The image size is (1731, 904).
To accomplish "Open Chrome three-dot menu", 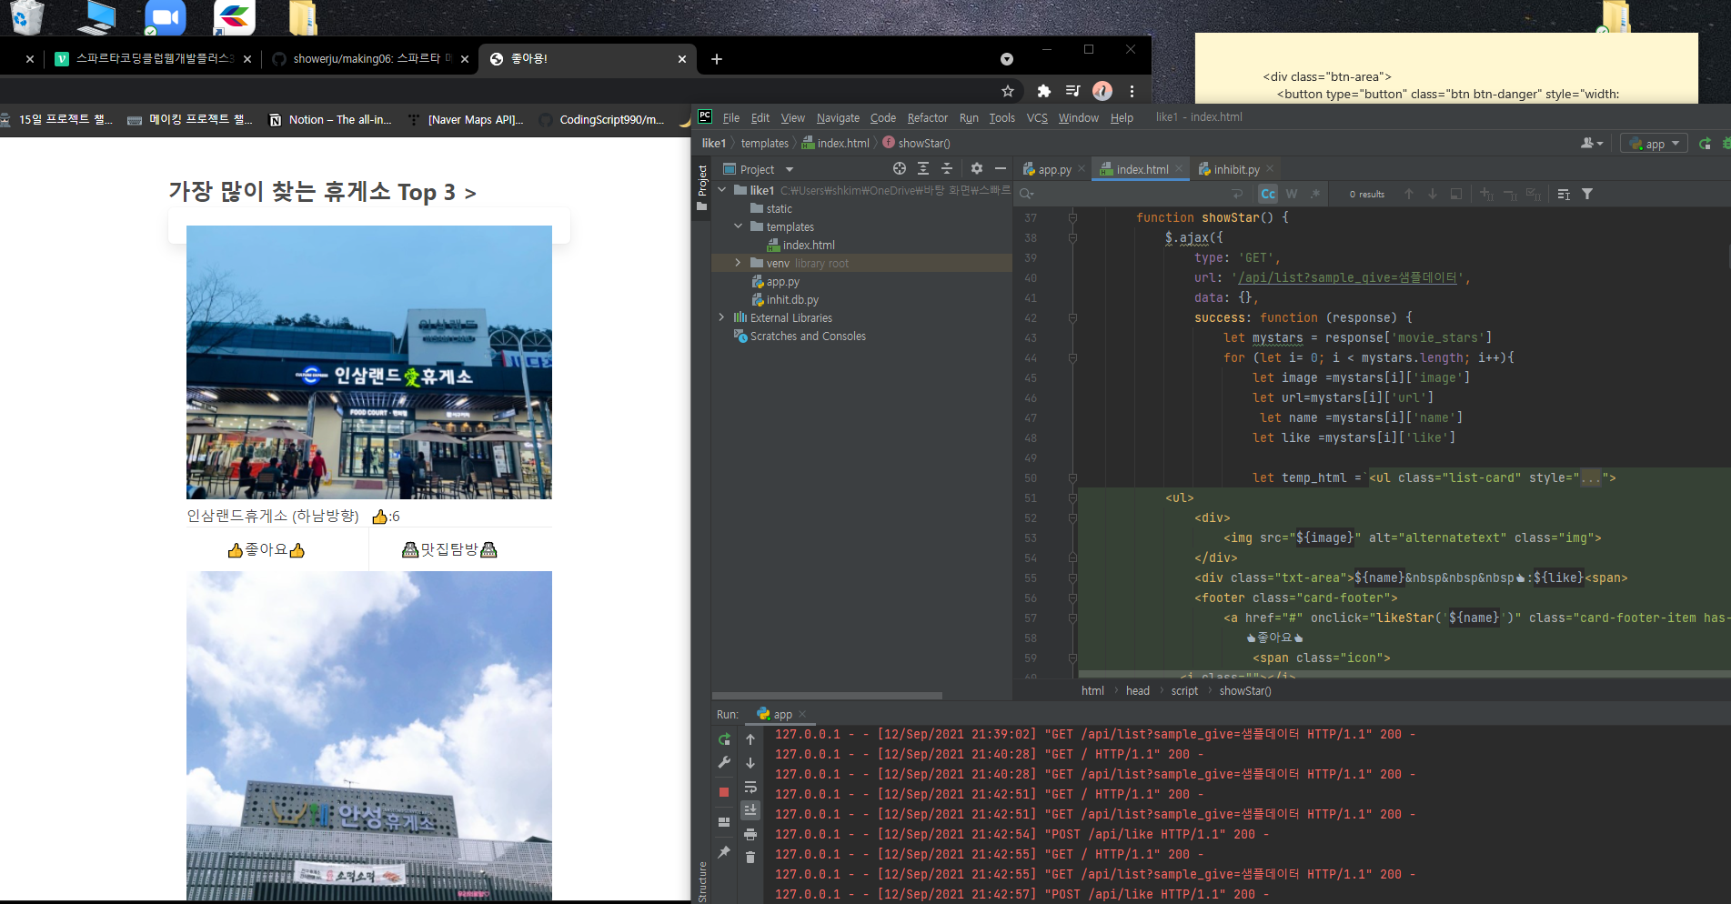I will pyautogui.click(x=1132, y=91).
